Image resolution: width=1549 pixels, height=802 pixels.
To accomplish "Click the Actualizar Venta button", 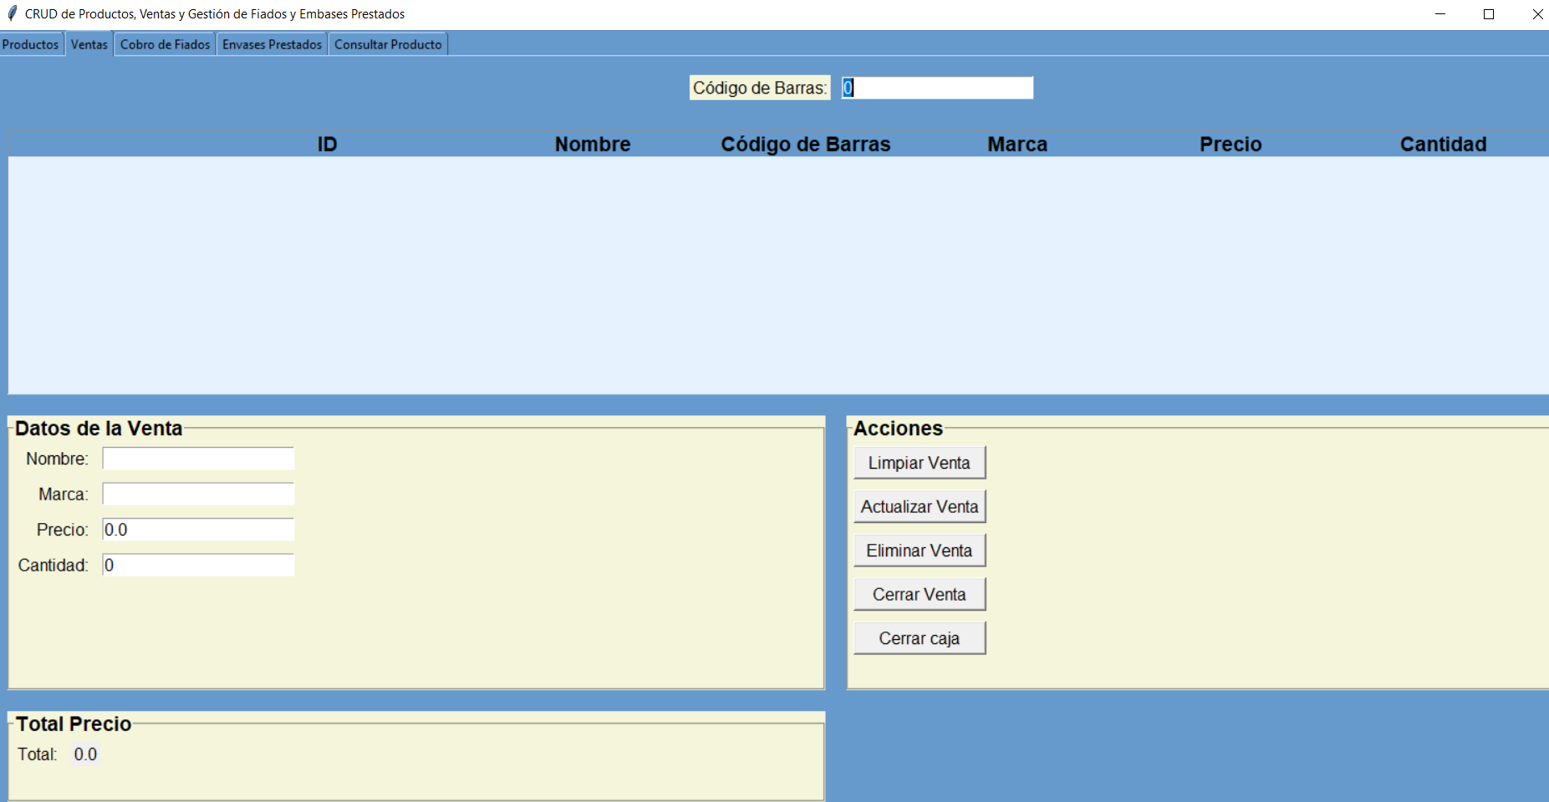I will [920, 507].
